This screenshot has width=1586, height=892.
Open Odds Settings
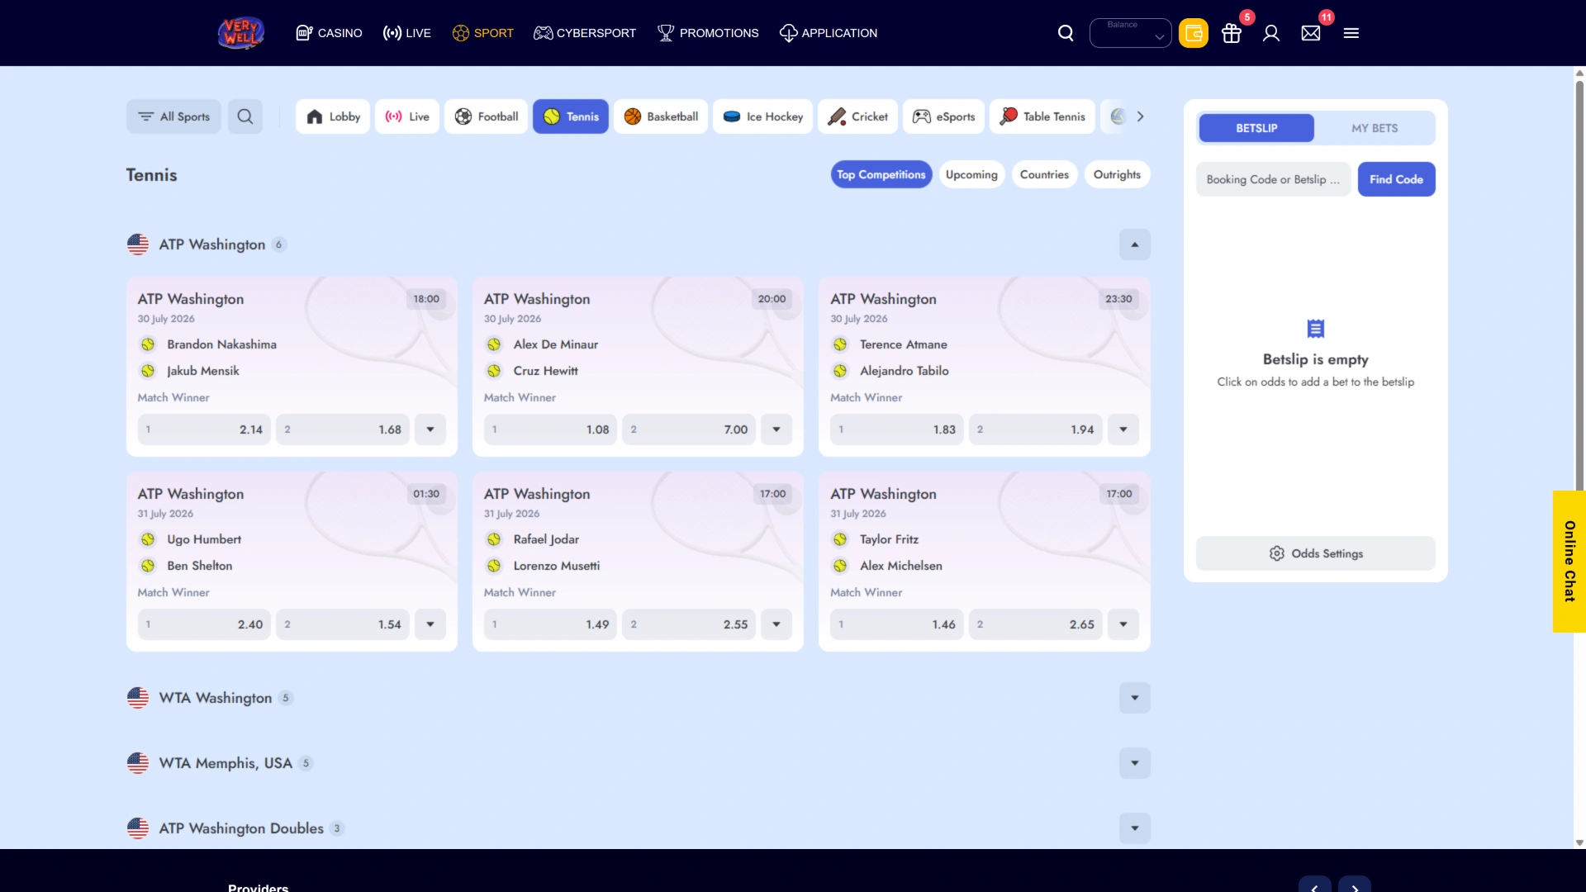click(1316, 553)
